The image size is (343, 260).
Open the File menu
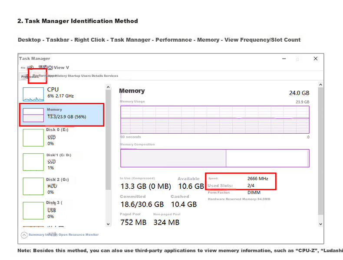click(27, 68)
